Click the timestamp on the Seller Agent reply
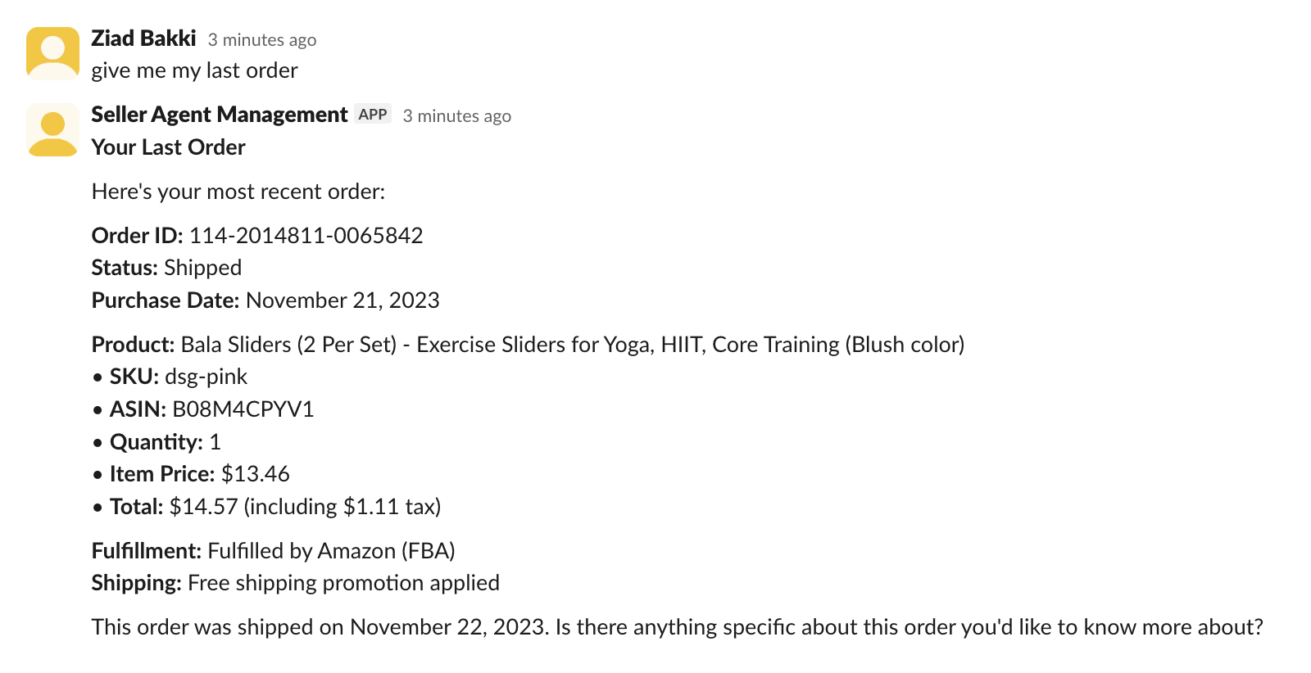The image size is (1311, 673). point(456,116)
